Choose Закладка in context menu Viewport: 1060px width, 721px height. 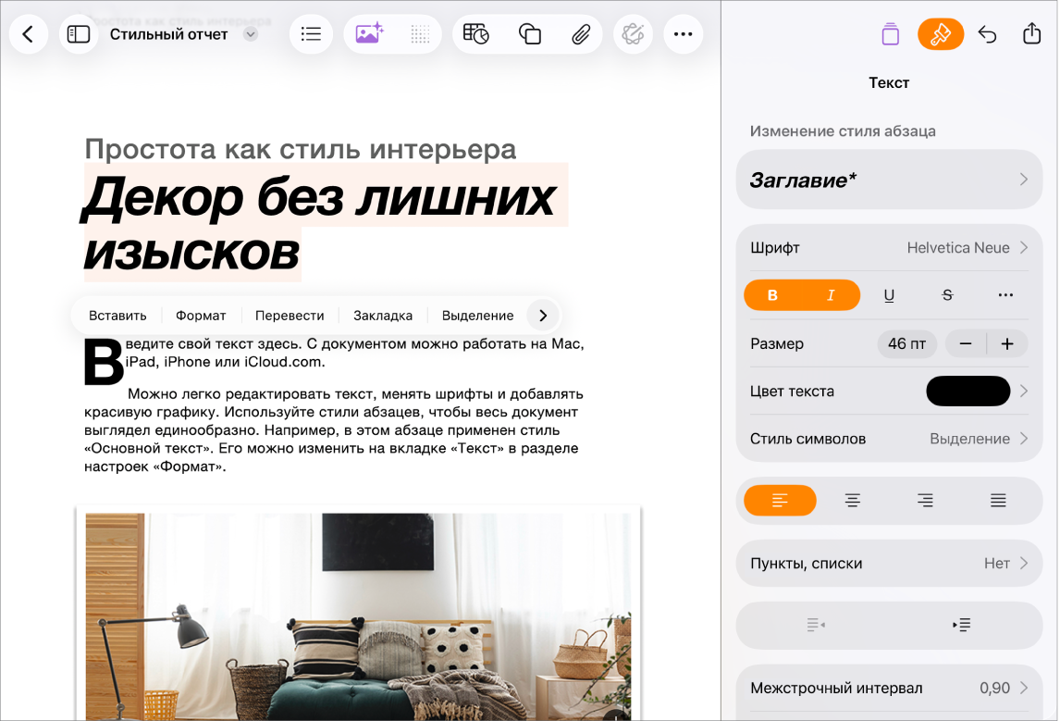[383, 316]
